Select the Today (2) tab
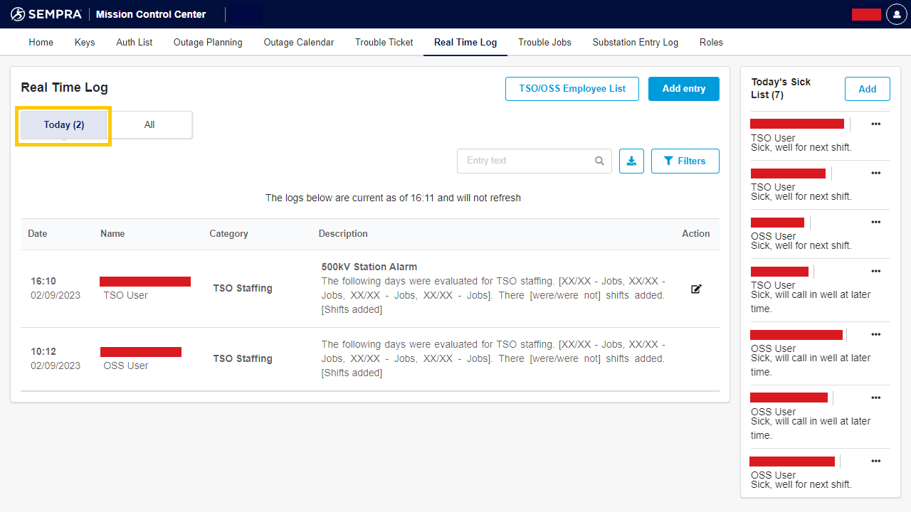Viewport: 911px width, 512px height. pos(64,124)
